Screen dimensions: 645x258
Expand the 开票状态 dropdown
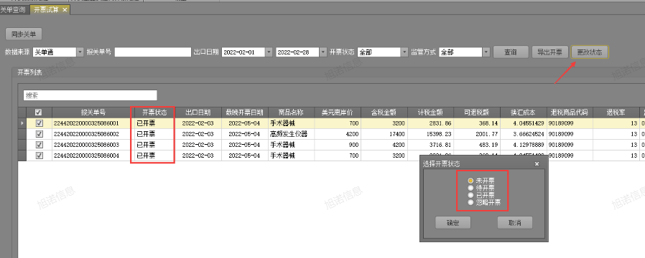(405, 52)
